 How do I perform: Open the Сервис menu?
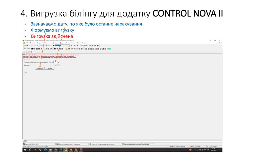click(x=74, y=43)
